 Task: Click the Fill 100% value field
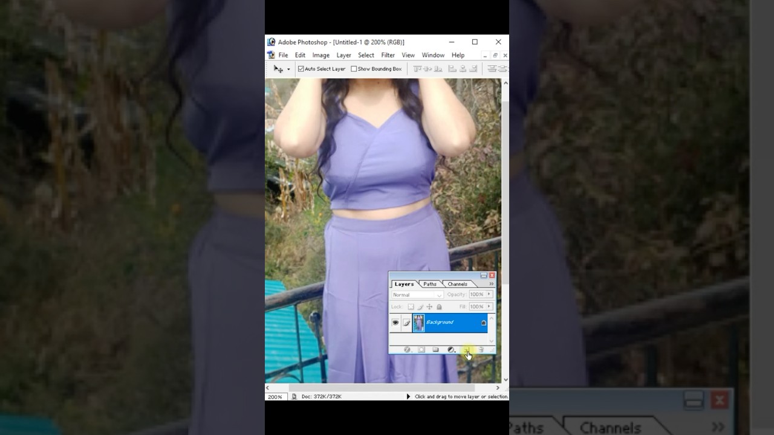click(x=477, y=307)
